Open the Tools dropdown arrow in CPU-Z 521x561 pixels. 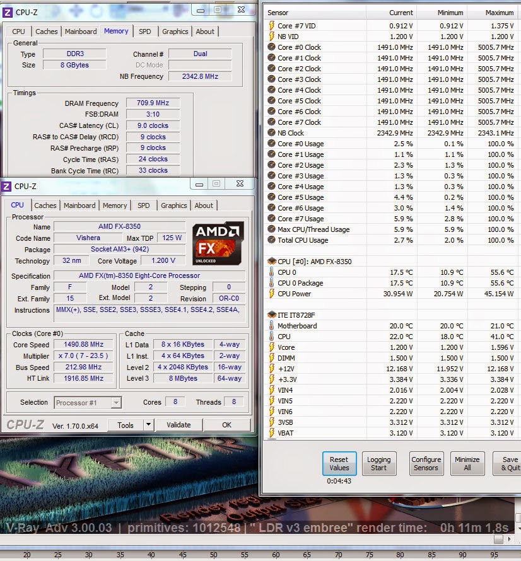pyautogui.click(x=149, y=425)
